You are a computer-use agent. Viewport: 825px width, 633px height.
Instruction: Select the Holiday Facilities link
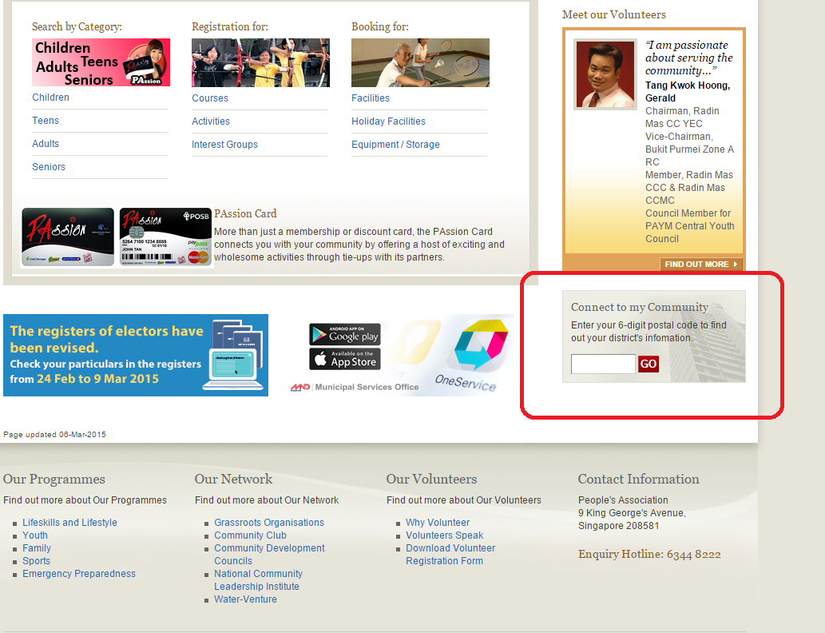(x=388, y=121)
